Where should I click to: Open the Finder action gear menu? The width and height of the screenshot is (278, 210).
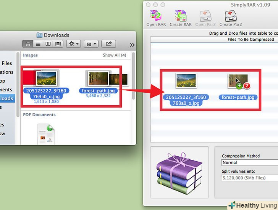click(x=74, y=44)
